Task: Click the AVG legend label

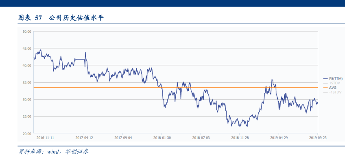Action: (332, 87)
